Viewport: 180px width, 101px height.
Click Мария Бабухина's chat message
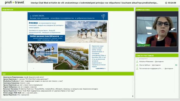(x=20, y=87)
